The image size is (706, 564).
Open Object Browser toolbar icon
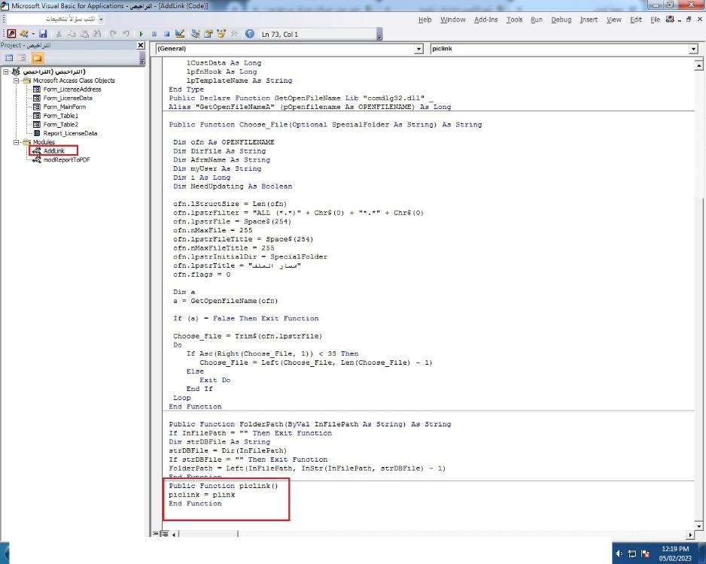221,34
